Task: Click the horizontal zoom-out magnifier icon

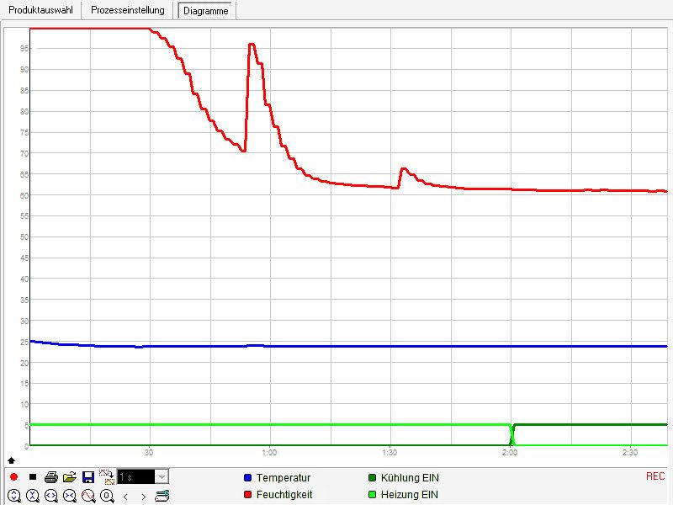Action: click(70, 496)
